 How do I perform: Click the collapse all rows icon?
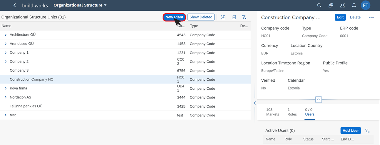tap(234, 17)
